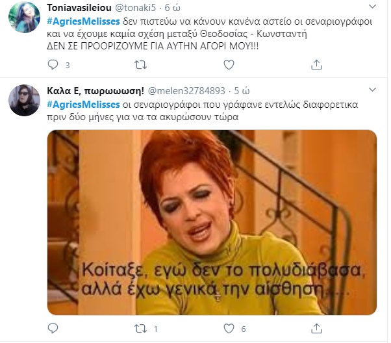
Task: Retweet the tweet with one retweet
Action: 141,329
